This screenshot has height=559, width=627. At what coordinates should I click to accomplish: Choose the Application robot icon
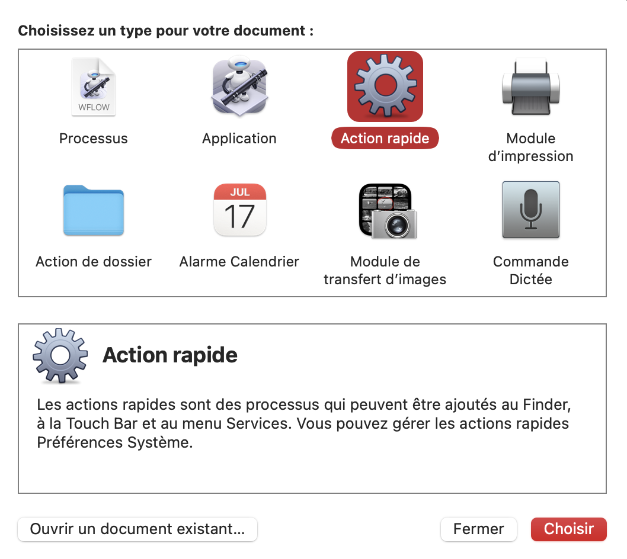[x=239, y=86]
